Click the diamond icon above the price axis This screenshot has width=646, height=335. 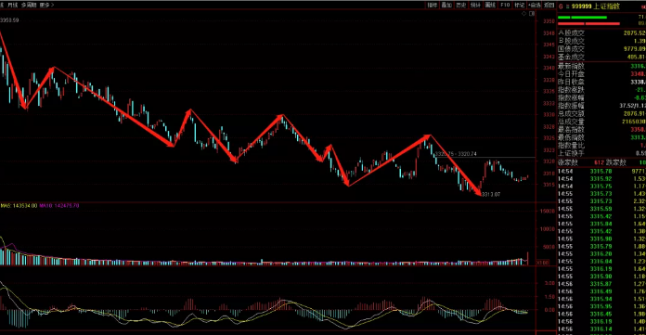523,14
